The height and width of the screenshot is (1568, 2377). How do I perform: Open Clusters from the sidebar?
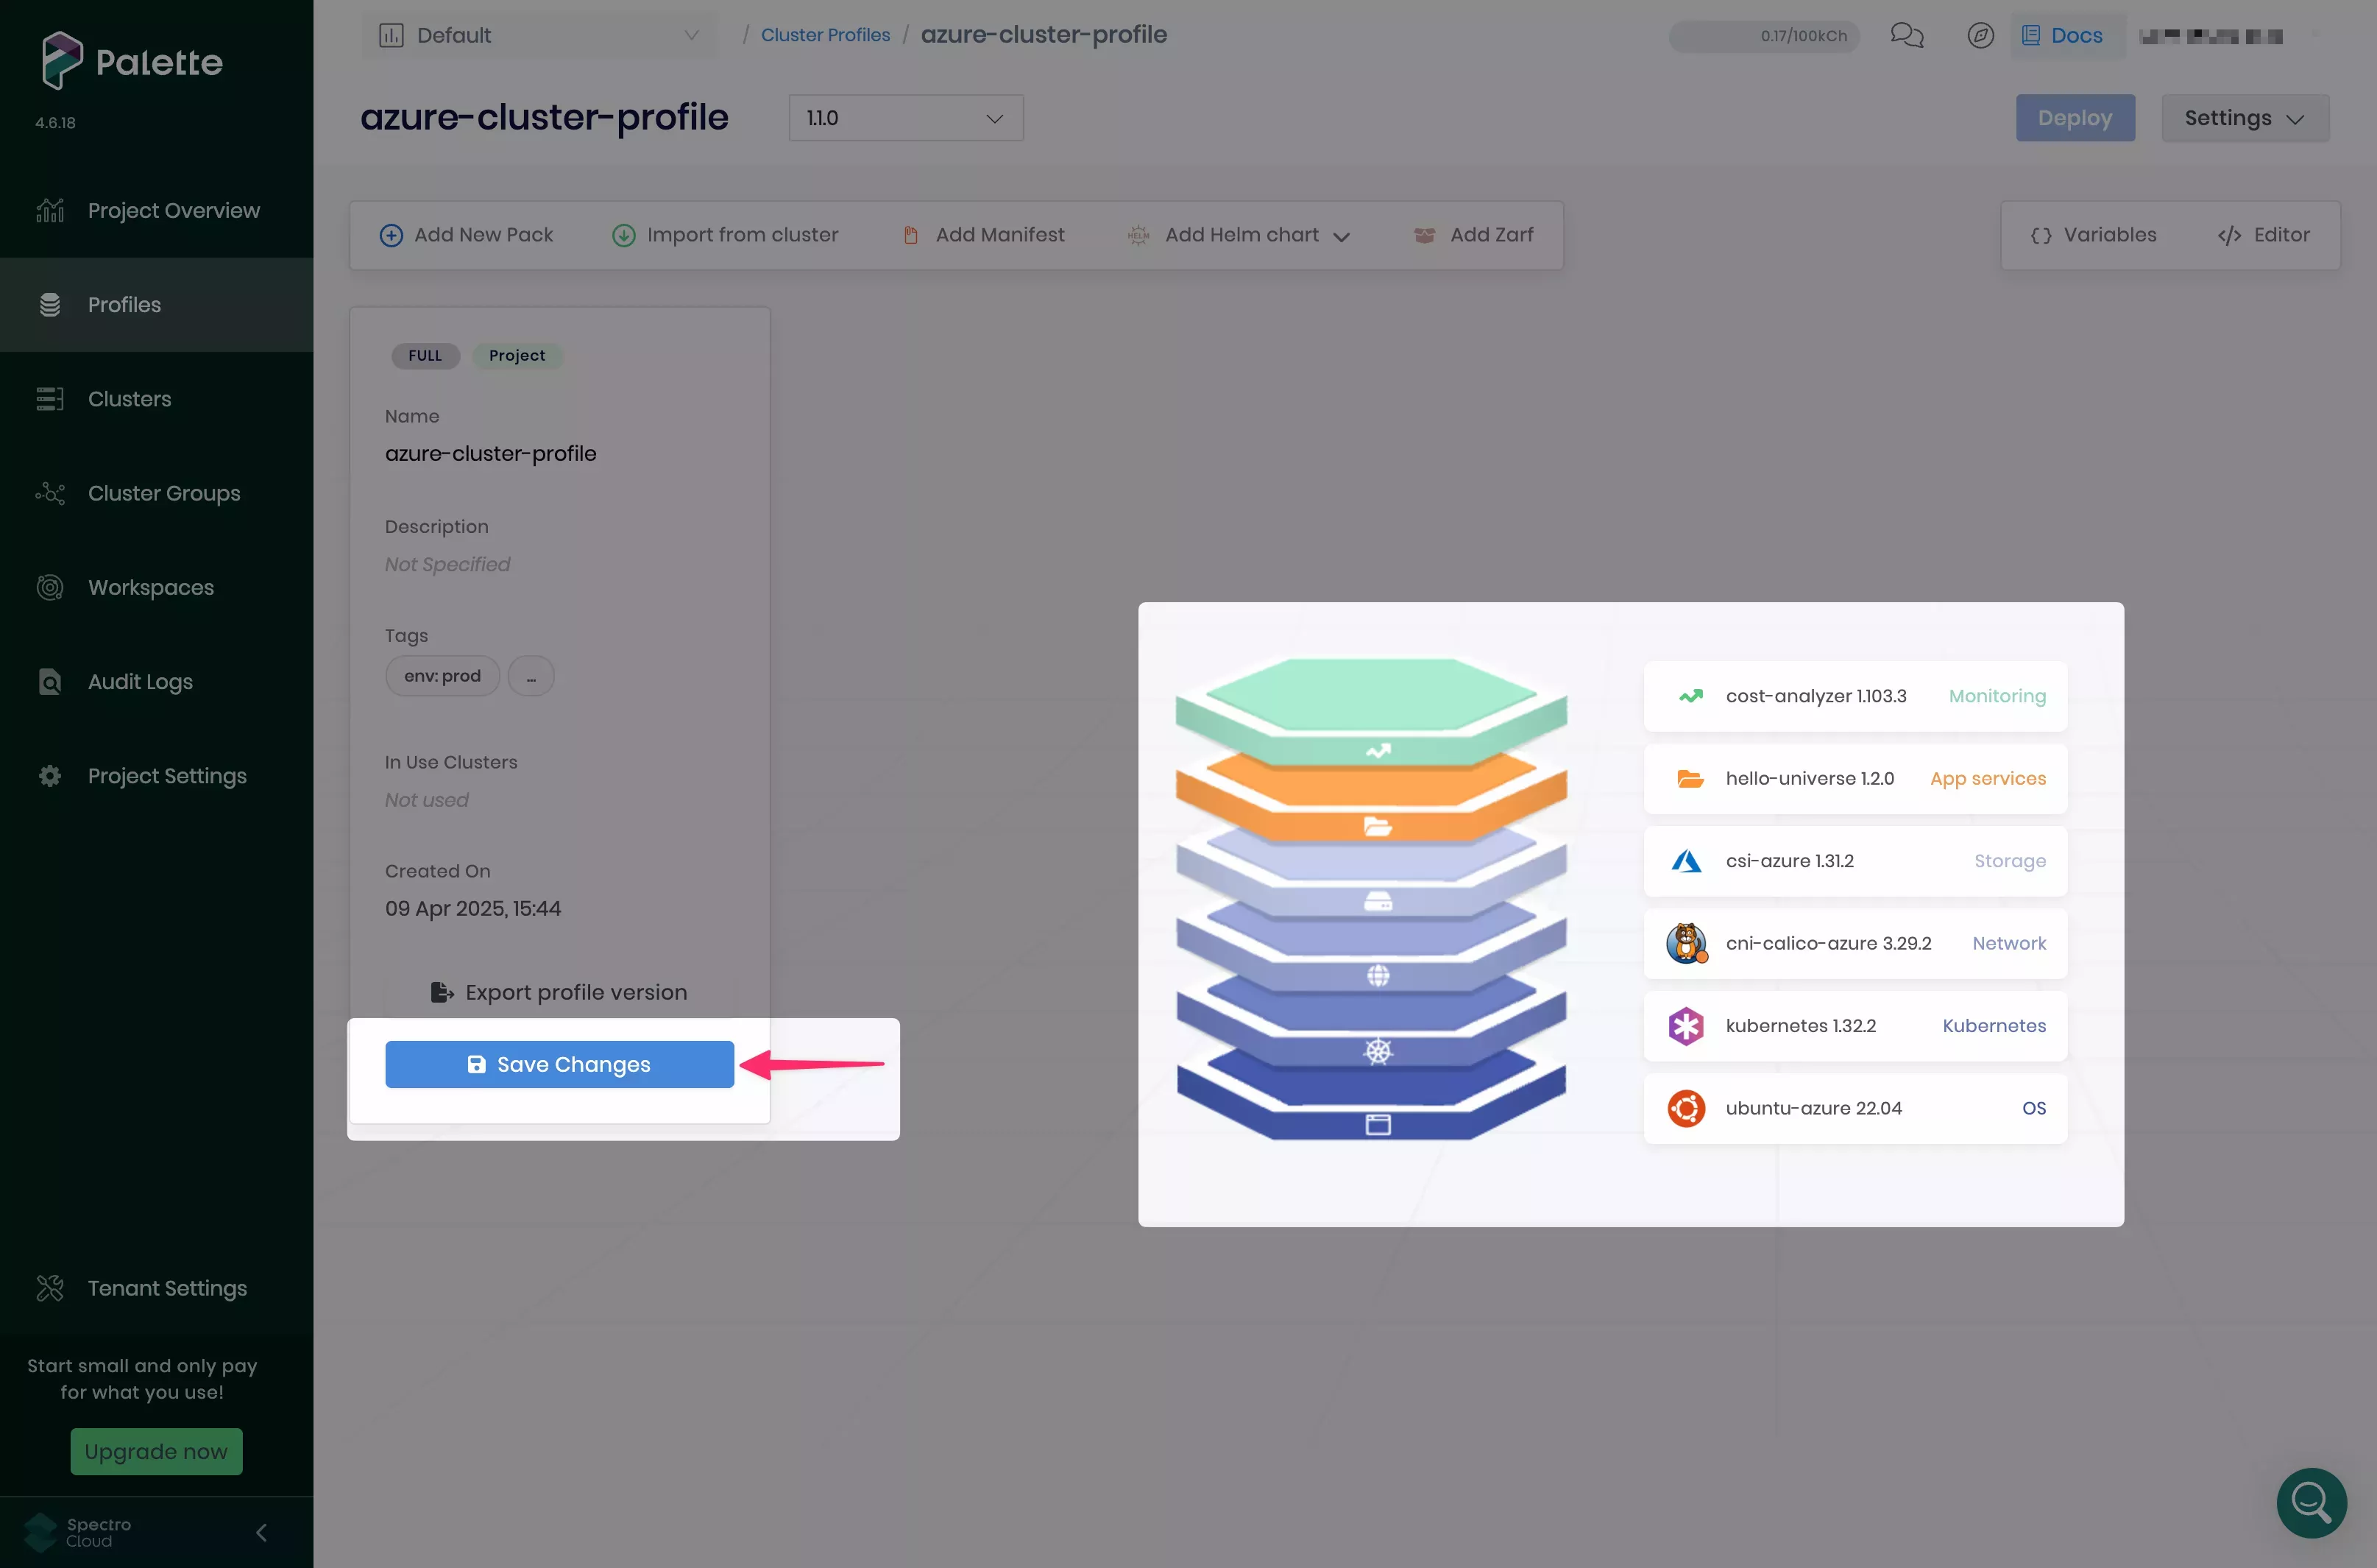click(x=129, y=398)
